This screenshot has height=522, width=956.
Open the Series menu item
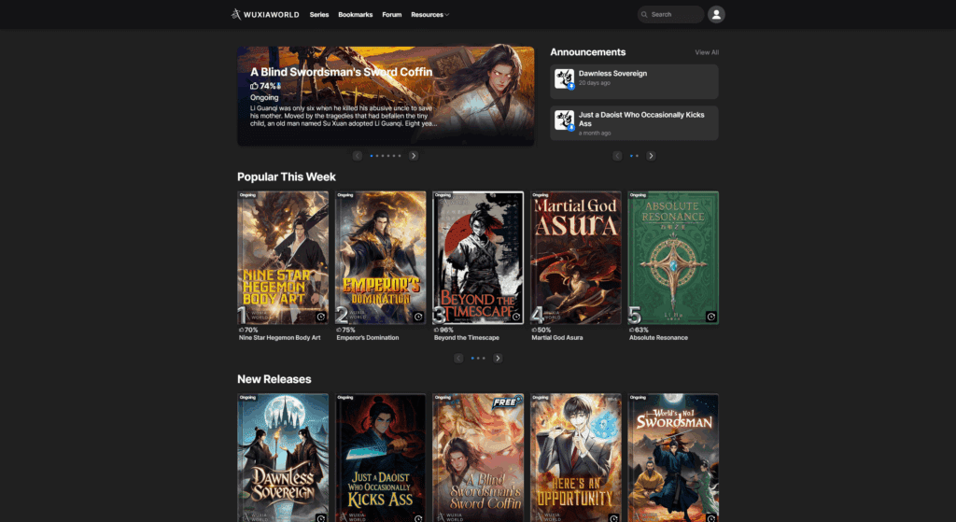pyautogui.click(x=319, y=15)
